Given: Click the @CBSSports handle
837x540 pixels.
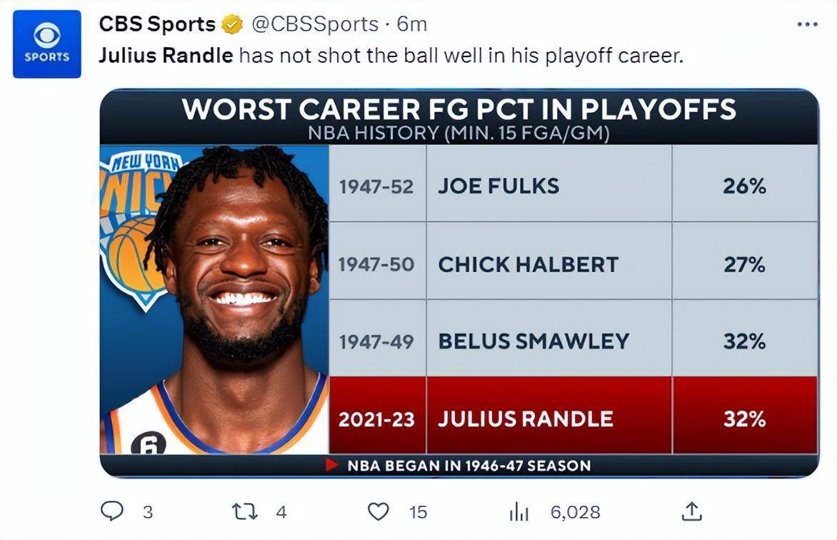Looking at the screenshot, I should [x=315, y=24].
